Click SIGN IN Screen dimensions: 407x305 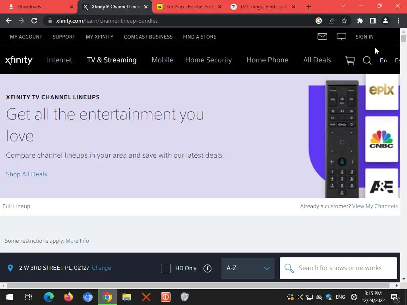364,37
